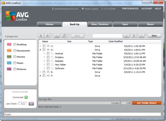
Task: Expand the C: drive tree node
Action: (40, 46)
